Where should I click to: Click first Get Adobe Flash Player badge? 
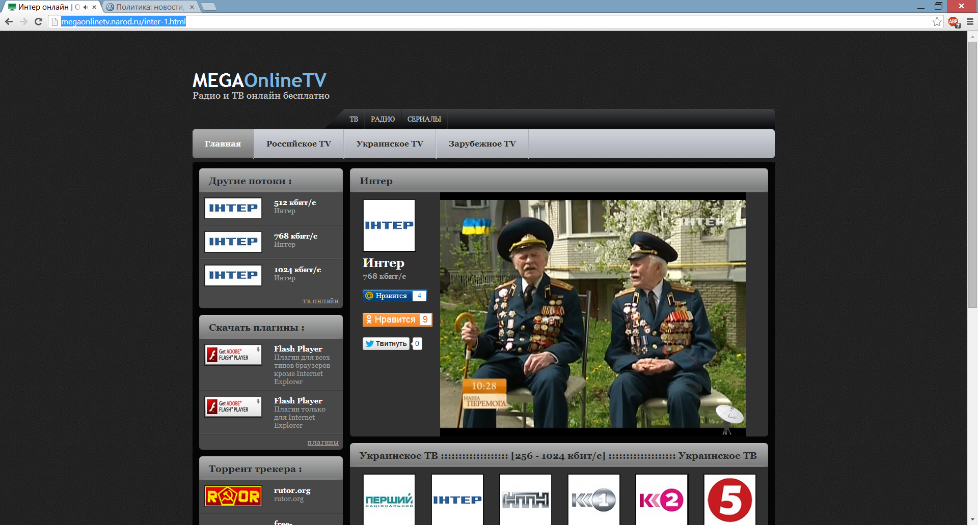(233, 355)
